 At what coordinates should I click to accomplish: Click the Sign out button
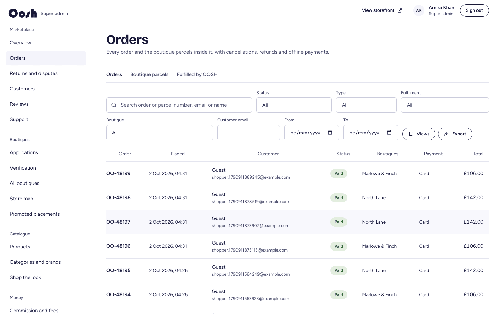tap(474, 10)
